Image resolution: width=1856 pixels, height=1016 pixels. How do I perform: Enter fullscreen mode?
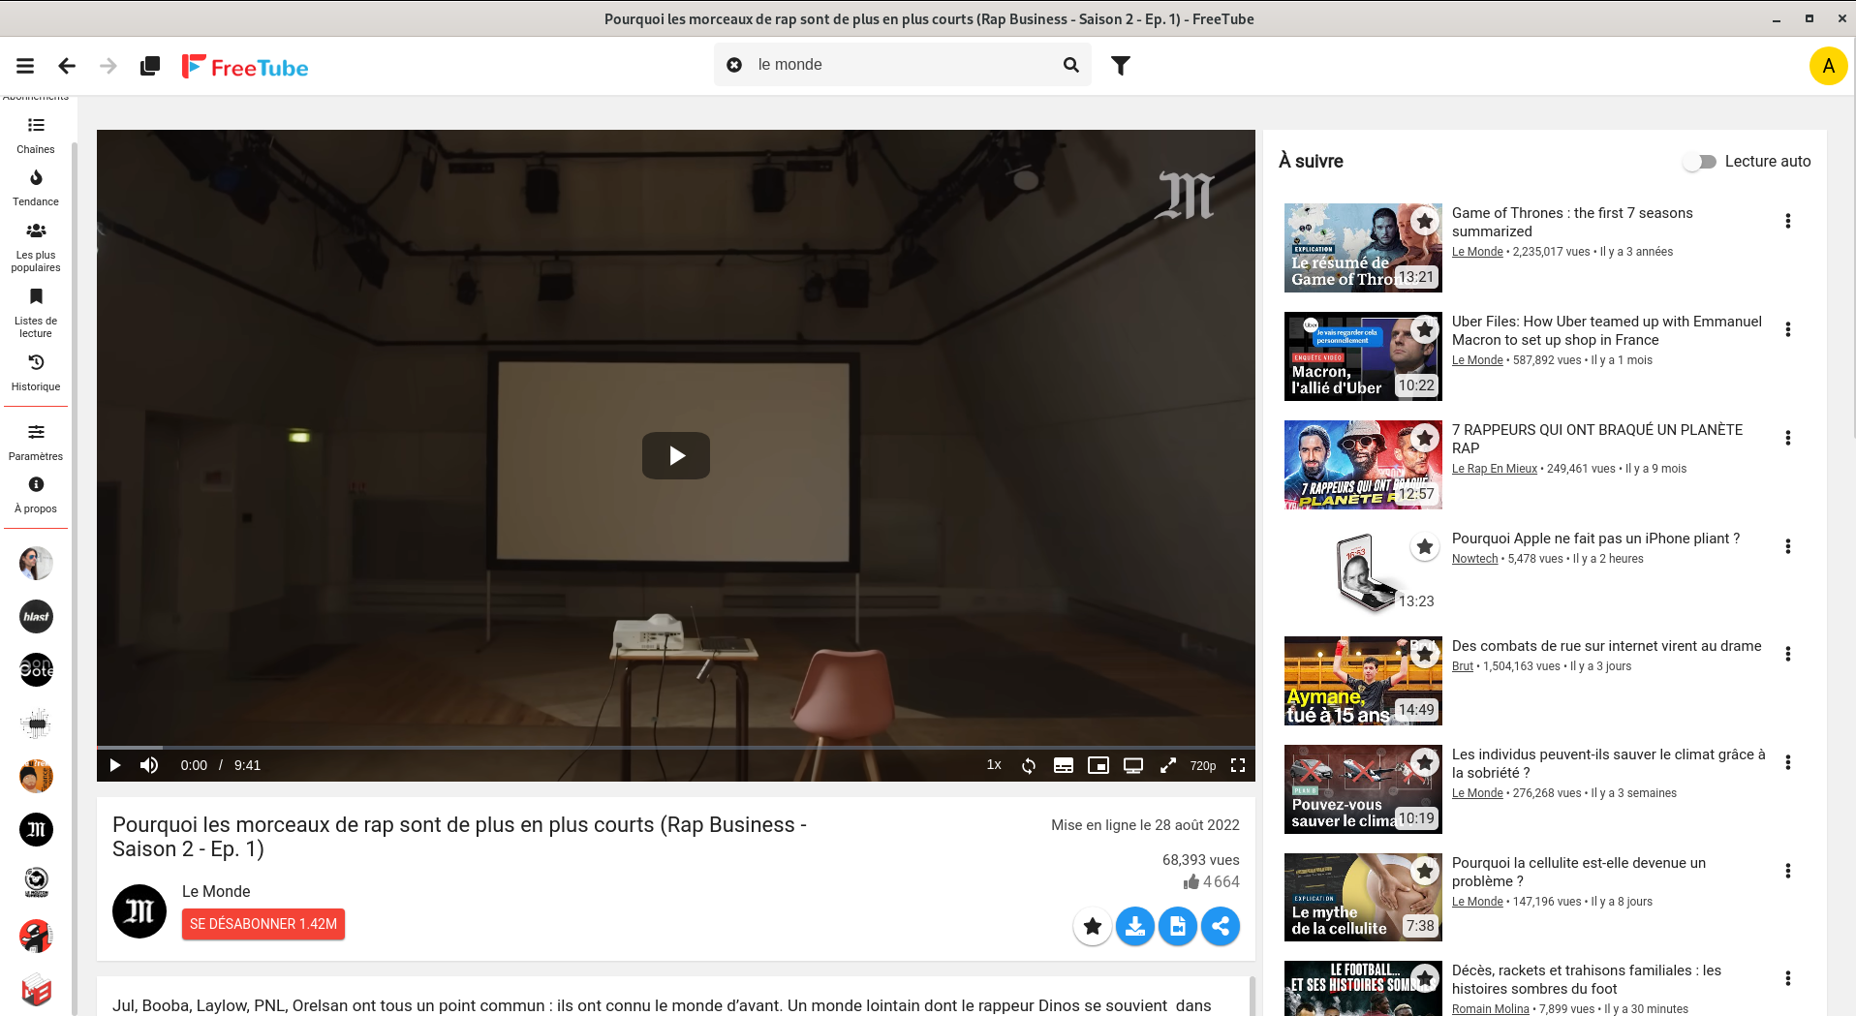click(x=1238, y=765)
